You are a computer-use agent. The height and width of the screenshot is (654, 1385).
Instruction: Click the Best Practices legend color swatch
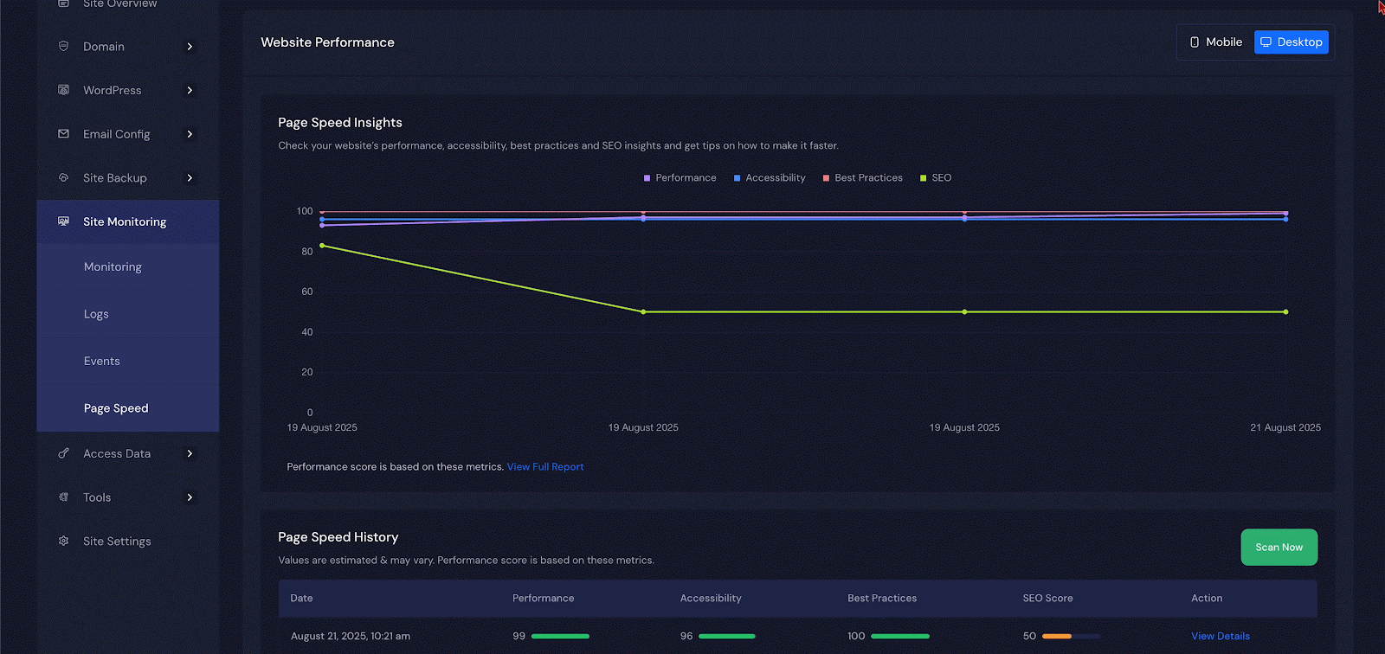point(826,178)
